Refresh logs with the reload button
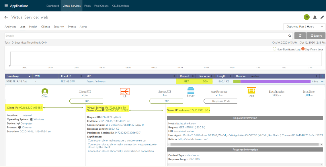 point(300,36)
